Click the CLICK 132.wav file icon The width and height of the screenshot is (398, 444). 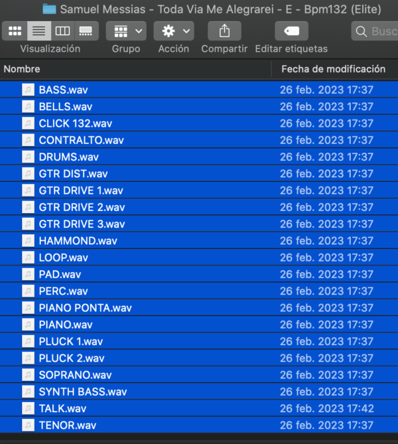coord(28,123)
